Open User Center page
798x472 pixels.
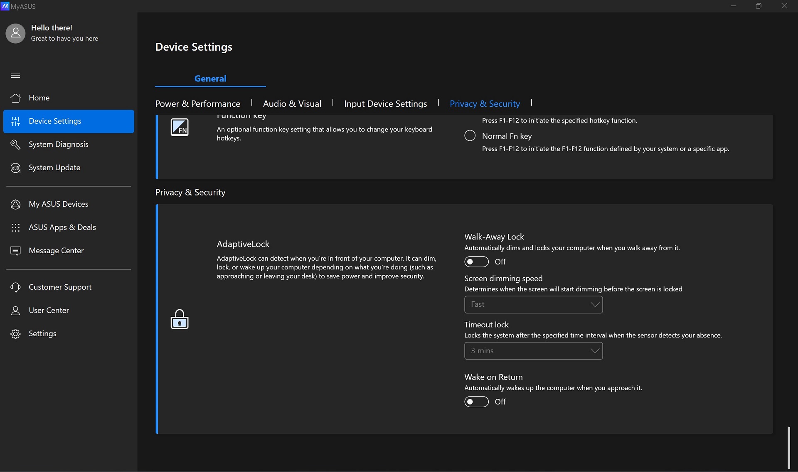(69, 311)
